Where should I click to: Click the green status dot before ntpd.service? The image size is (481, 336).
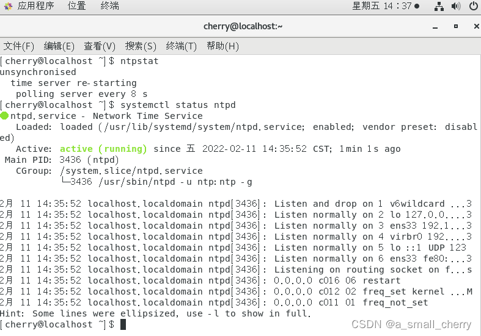(x=4, y=116)
